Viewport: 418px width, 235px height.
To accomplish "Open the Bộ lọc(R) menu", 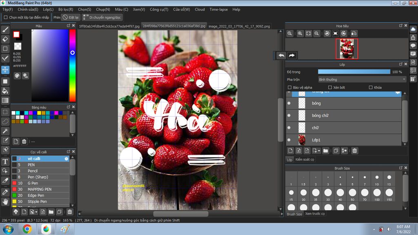I will click(66, 9).
